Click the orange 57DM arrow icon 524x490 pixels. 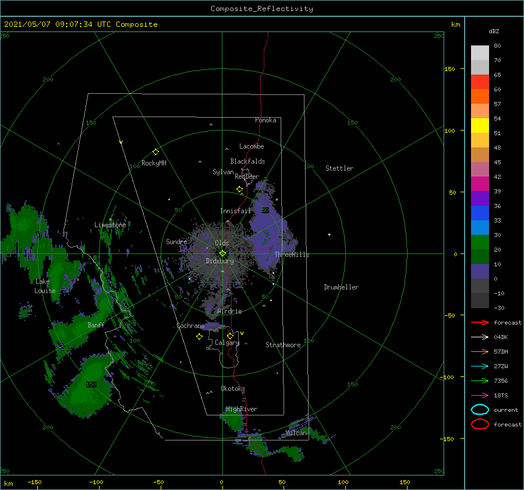pyautogui.click(x=480, y=351)
